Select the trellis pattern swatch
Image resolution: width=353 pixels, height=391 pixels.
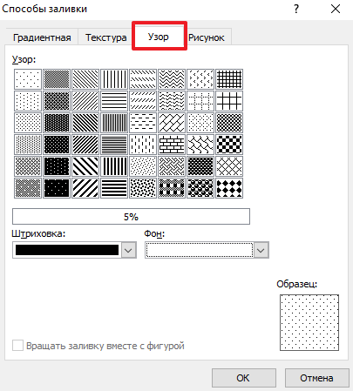coord(200,166)
